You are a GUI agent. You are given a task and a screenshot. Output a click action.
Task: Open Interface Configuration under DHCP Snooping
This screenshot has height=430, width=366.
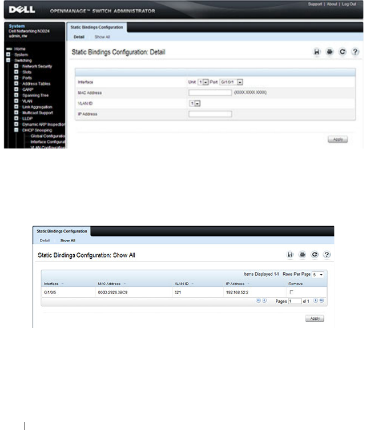[48, 142]
